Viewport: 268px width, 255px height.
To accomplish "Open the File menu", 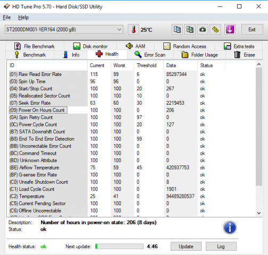I will click(x=7, y=18).
